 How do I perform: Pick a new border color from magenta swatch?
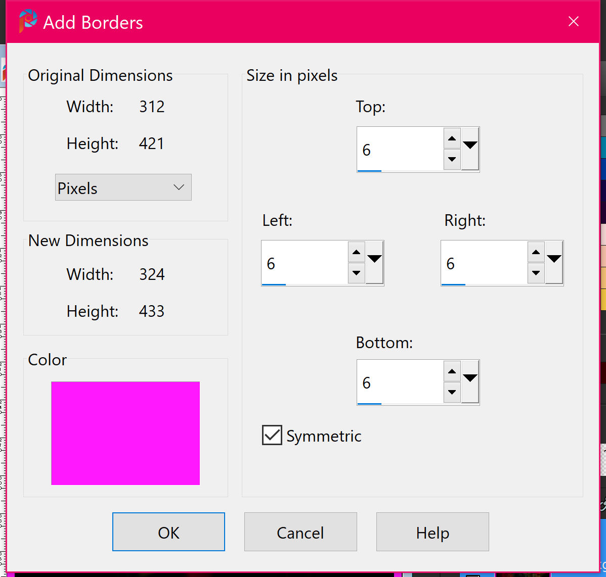tap(125, 433)
